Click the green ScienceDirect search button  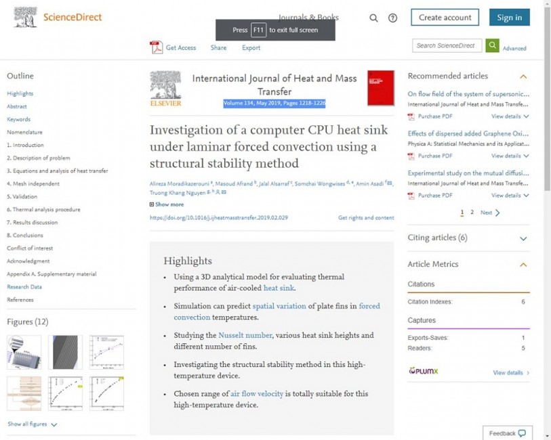(x=492, y=45)
